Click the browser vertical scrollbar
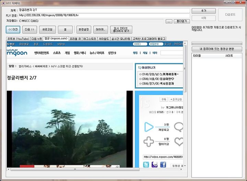247x181 pixels. (185, 69)
